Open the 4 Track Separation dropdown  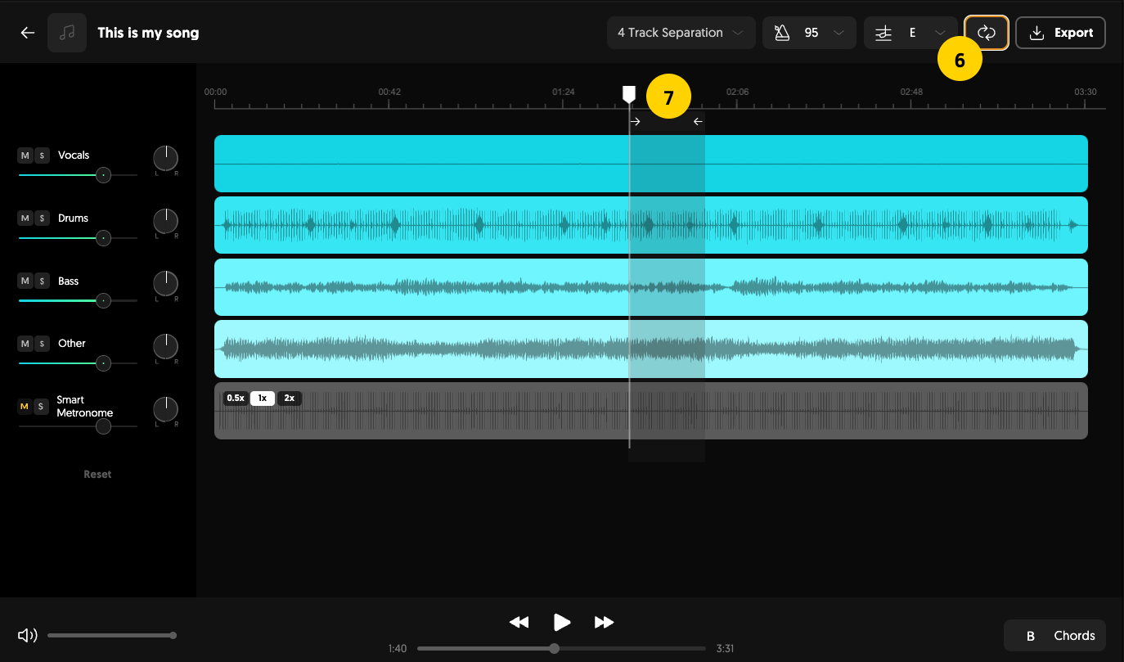pyautogui.click(x=681, y=33)
